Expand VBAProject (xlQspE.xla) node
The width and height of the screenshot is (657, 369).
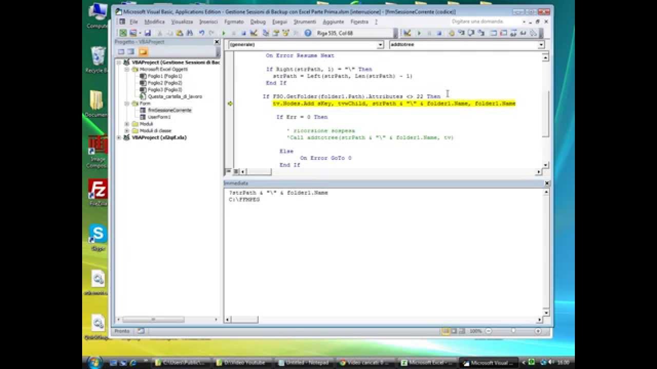click(x=120, y=138)
